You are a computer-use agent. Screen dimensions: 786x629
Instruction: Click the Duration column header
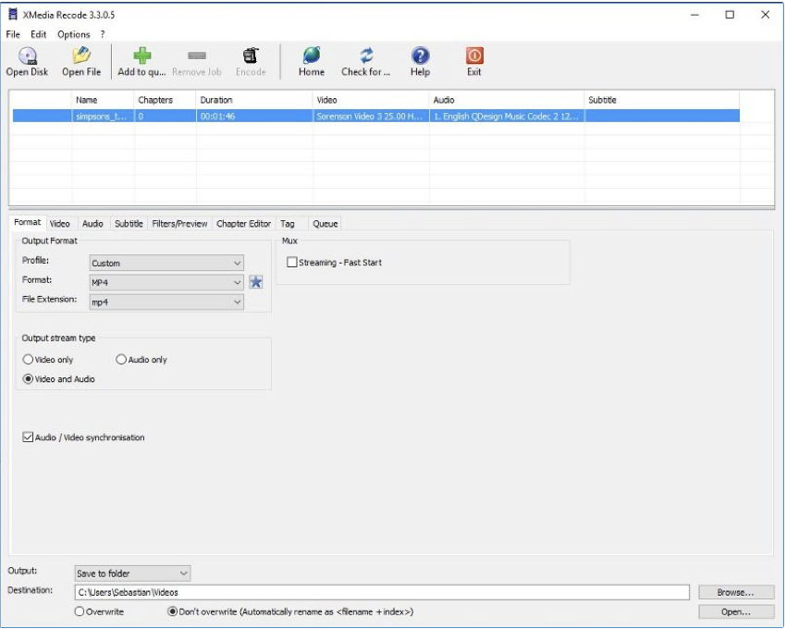point(254,100)
